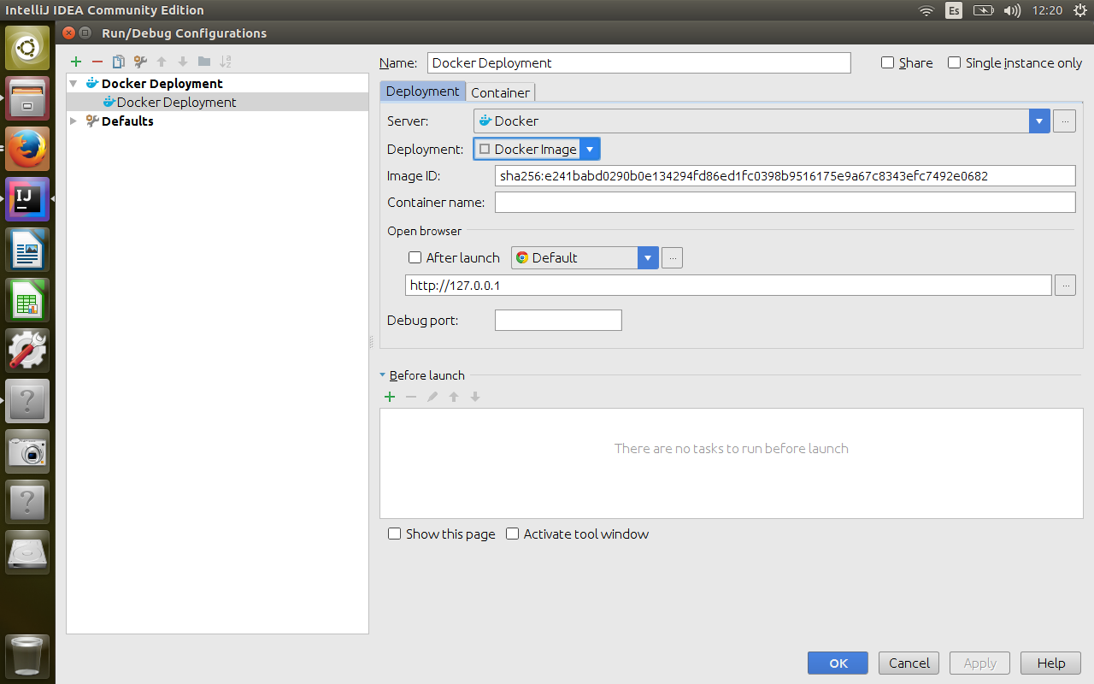Screen dimensions: 1094x684
Task: Switch to the Container tab
Action: (x=500, y=92)
